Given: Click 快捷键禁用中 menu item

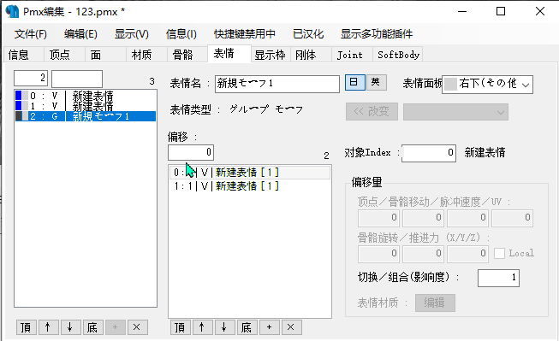Looking at the screenshot, I should pyautogui.click(x=245, y=34).
